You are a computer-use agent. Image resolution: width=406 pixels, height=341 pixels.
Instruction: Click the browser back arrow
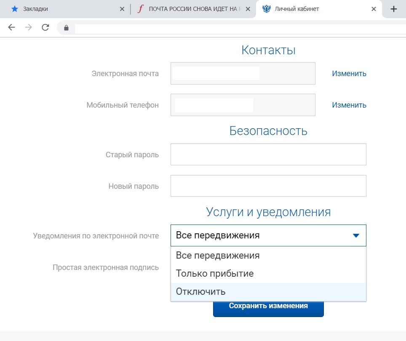(x=11, y=28)
